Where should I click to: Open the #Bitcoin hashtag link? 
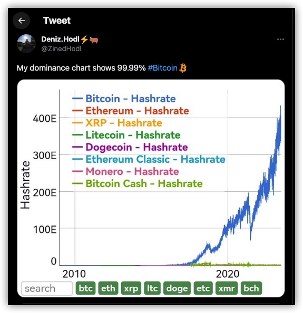pos(162,68)
